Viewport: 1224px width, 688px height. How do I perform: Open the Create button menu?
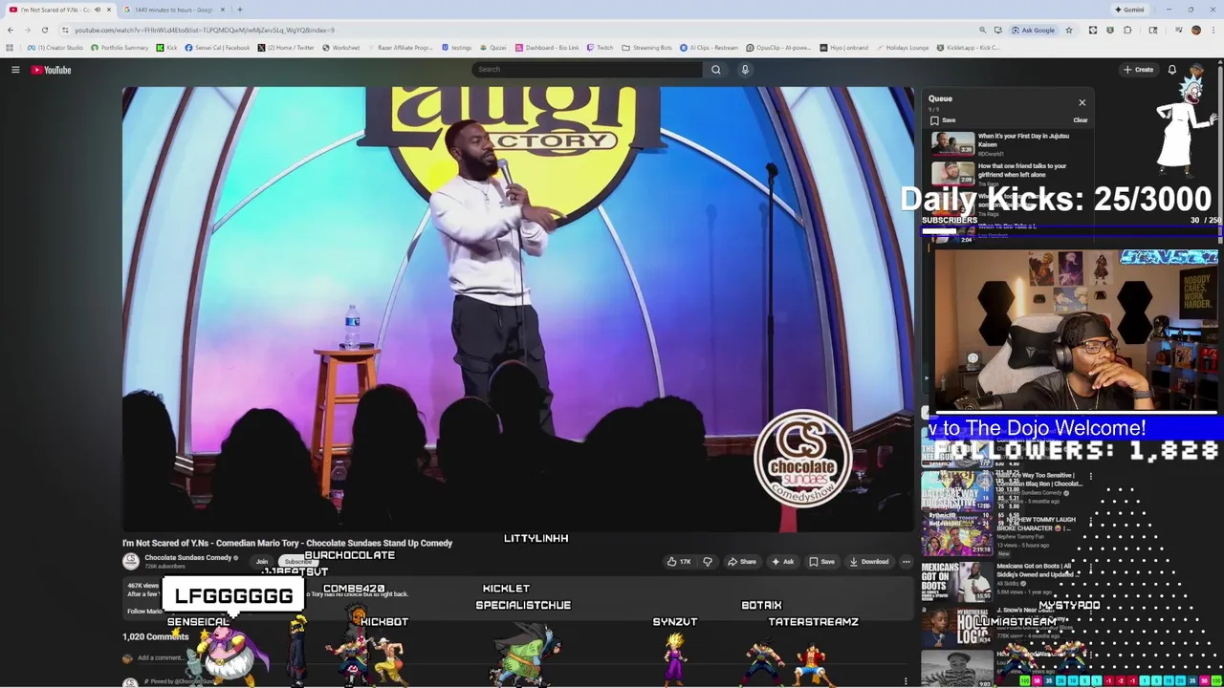1138,70
